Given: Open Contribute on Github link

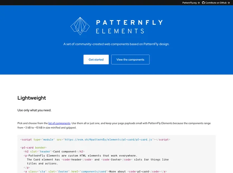Looking at the screenshot, I should click(x=216, y=3).
